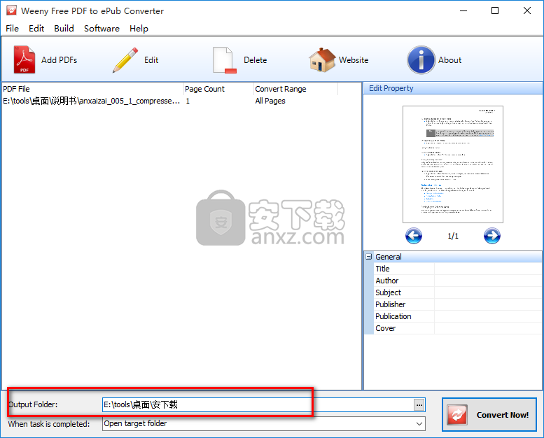The image size is (544, 438).
Task: Click the Edit Property panel header
Action: click(453, 88)
